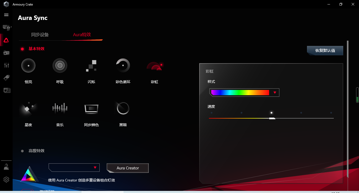This screenshot has width=359, height=193.
Task: Click the Aura Creator prism logo
Action: tap(29, 174)
